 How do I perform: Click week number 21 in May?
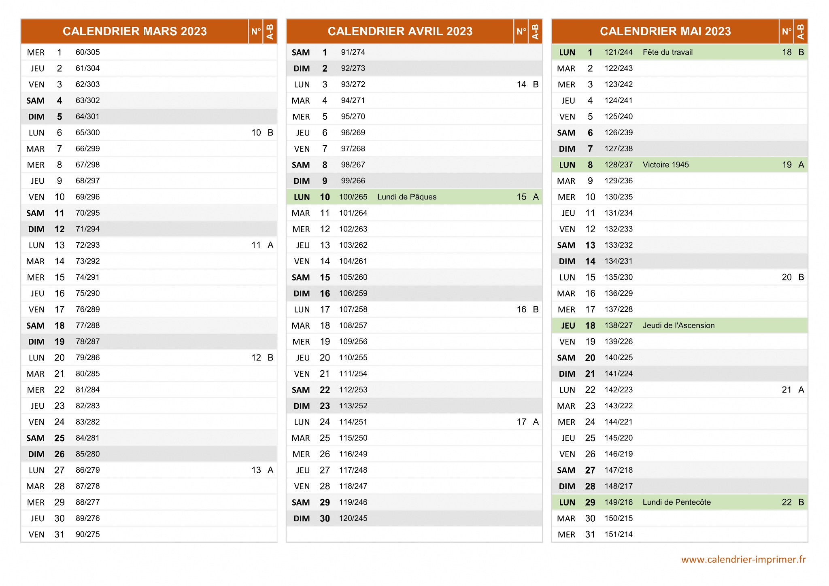787,390
